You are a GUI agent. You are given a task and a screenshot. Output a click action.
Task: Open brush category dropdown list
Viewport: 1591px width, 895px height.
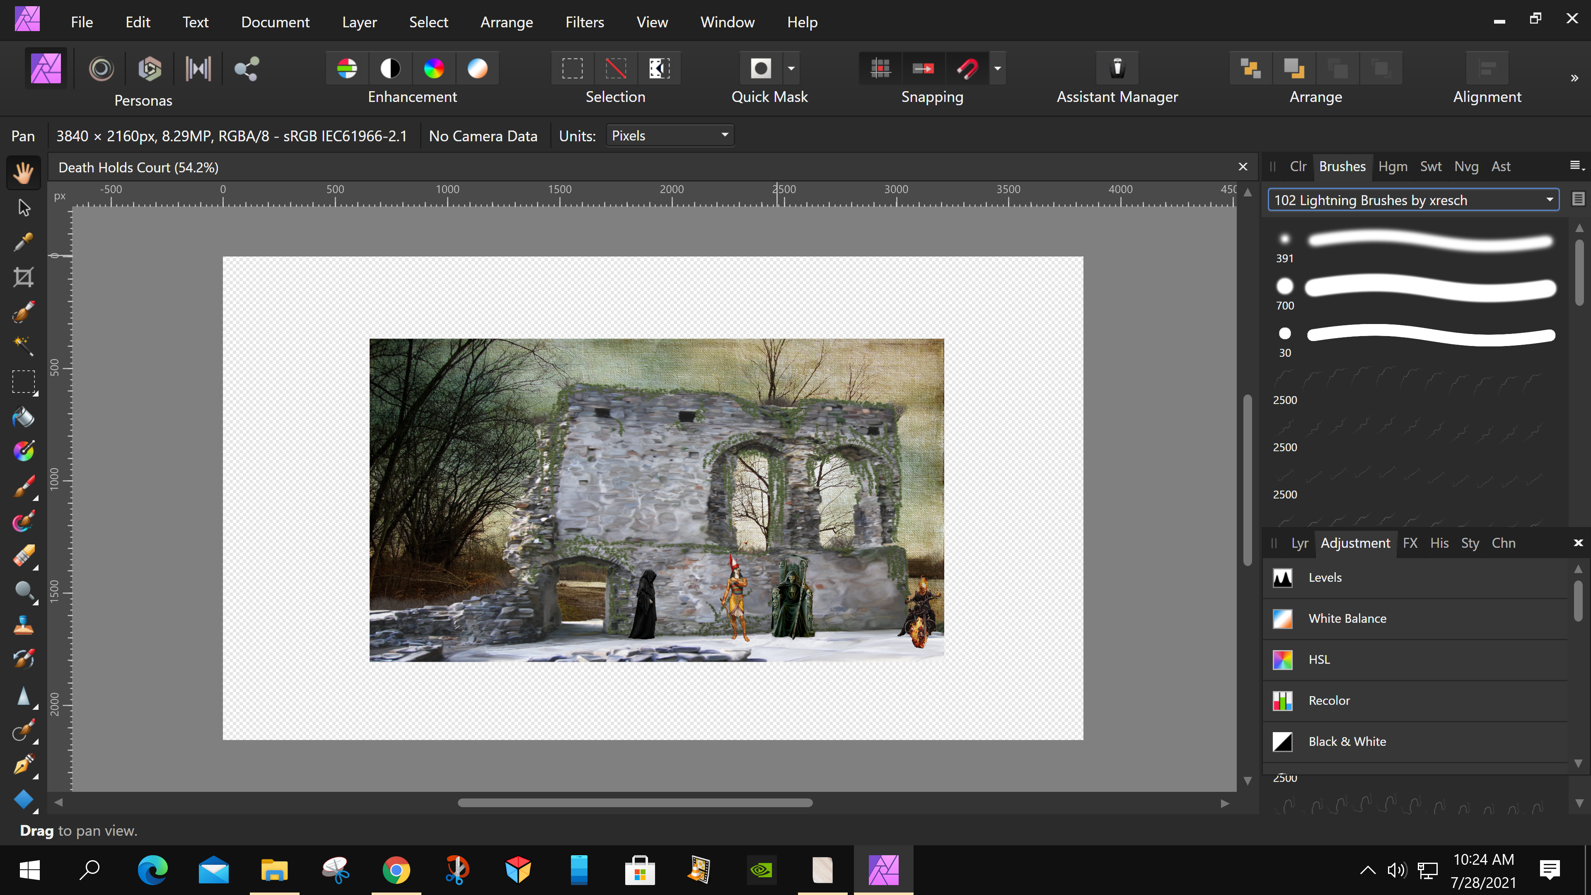[1413, 200]
